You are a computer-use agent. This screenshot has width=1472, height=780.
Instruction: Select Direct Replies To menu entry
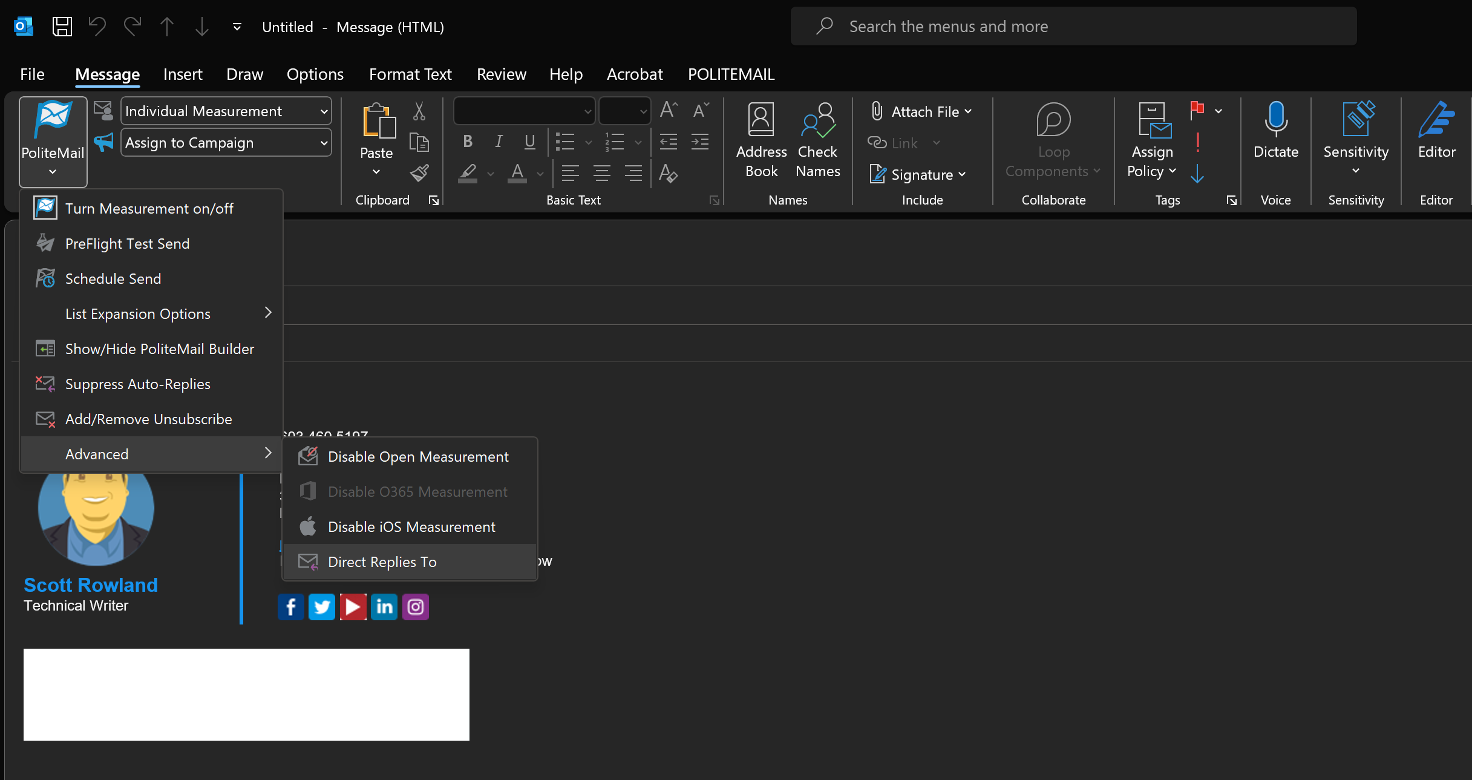tap(382, 562)
